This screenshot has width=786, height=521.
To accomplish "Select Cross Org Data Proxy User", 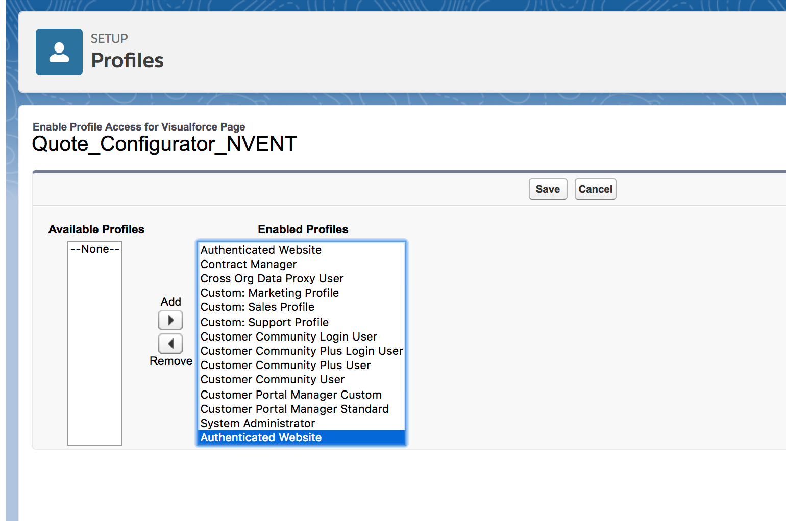I will click(x=272, y=279).
